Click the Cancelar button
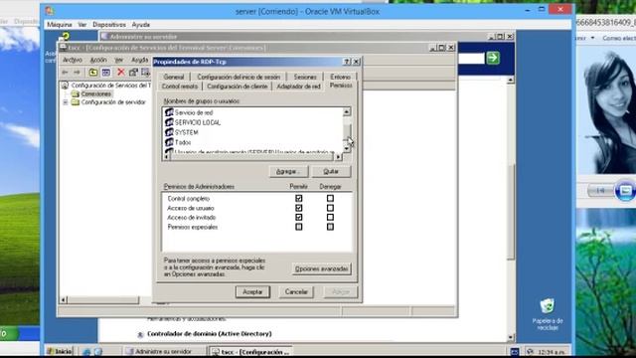This screenshot has width=636, height=358. pos(296,291)
